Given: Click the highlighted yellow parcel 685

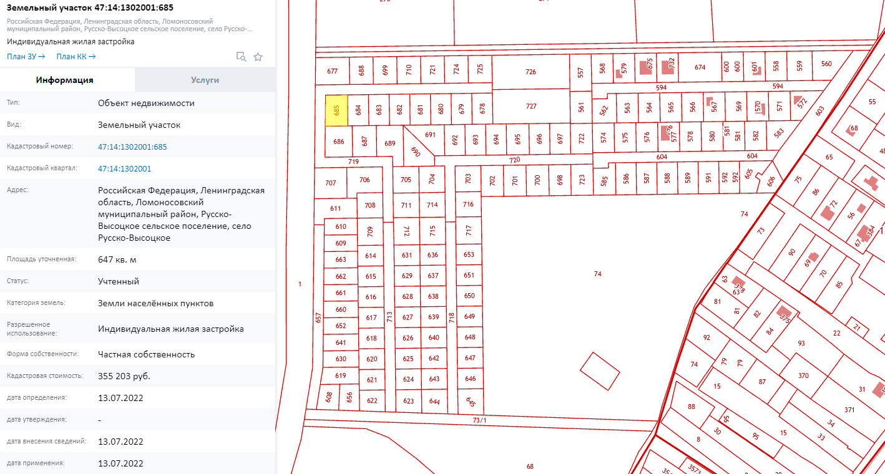Looking at the screenshot, I should pyautogui.click(x=336, y=110).
